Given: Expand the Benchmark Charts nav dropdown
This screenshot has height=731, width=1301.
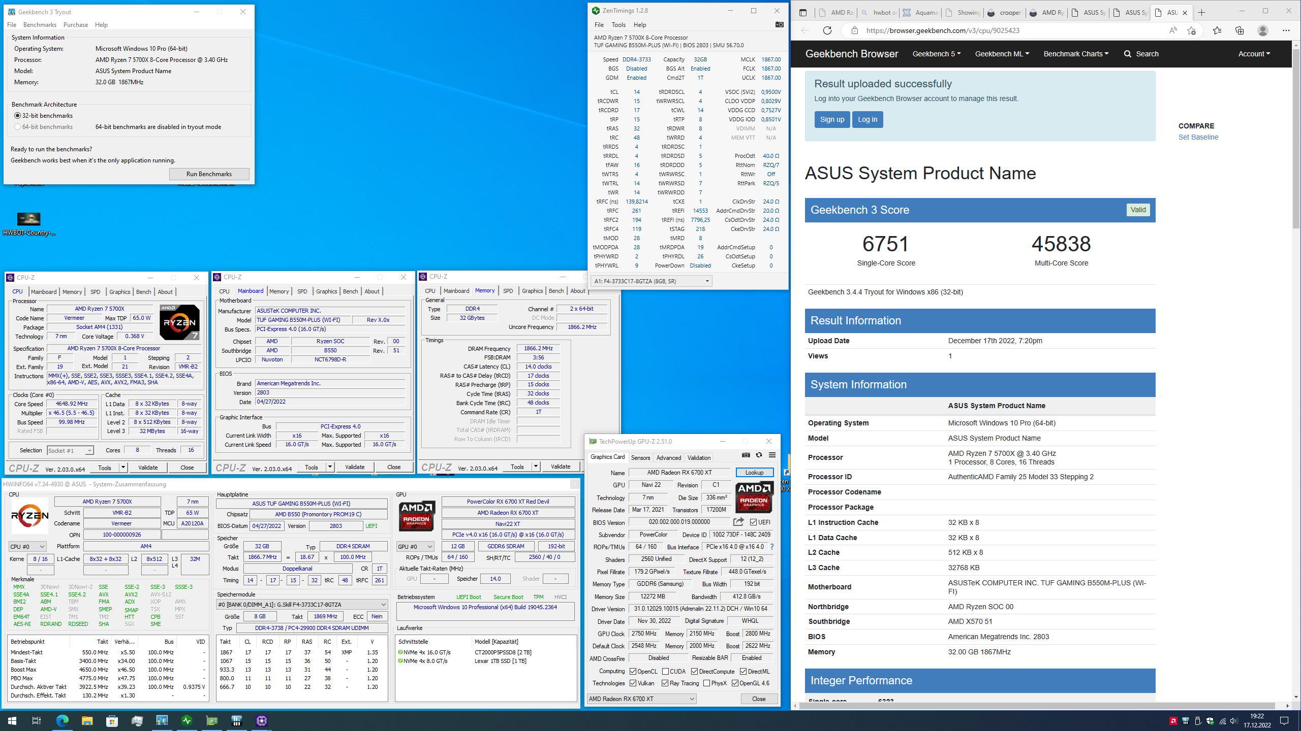Looking at the screenshot, I should point(1076,54).
